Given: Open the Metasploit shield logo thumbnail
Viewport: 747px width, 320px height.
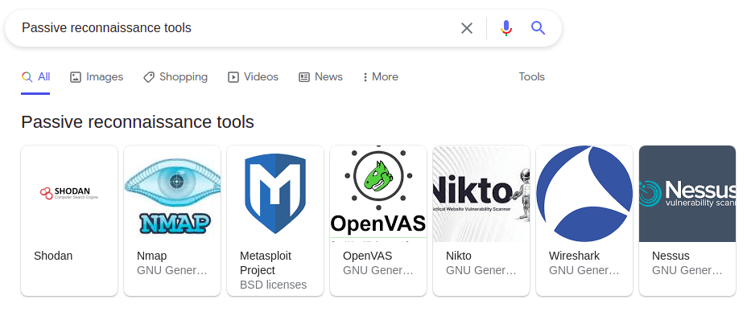Looking at the screenshot, I should 275,193.
